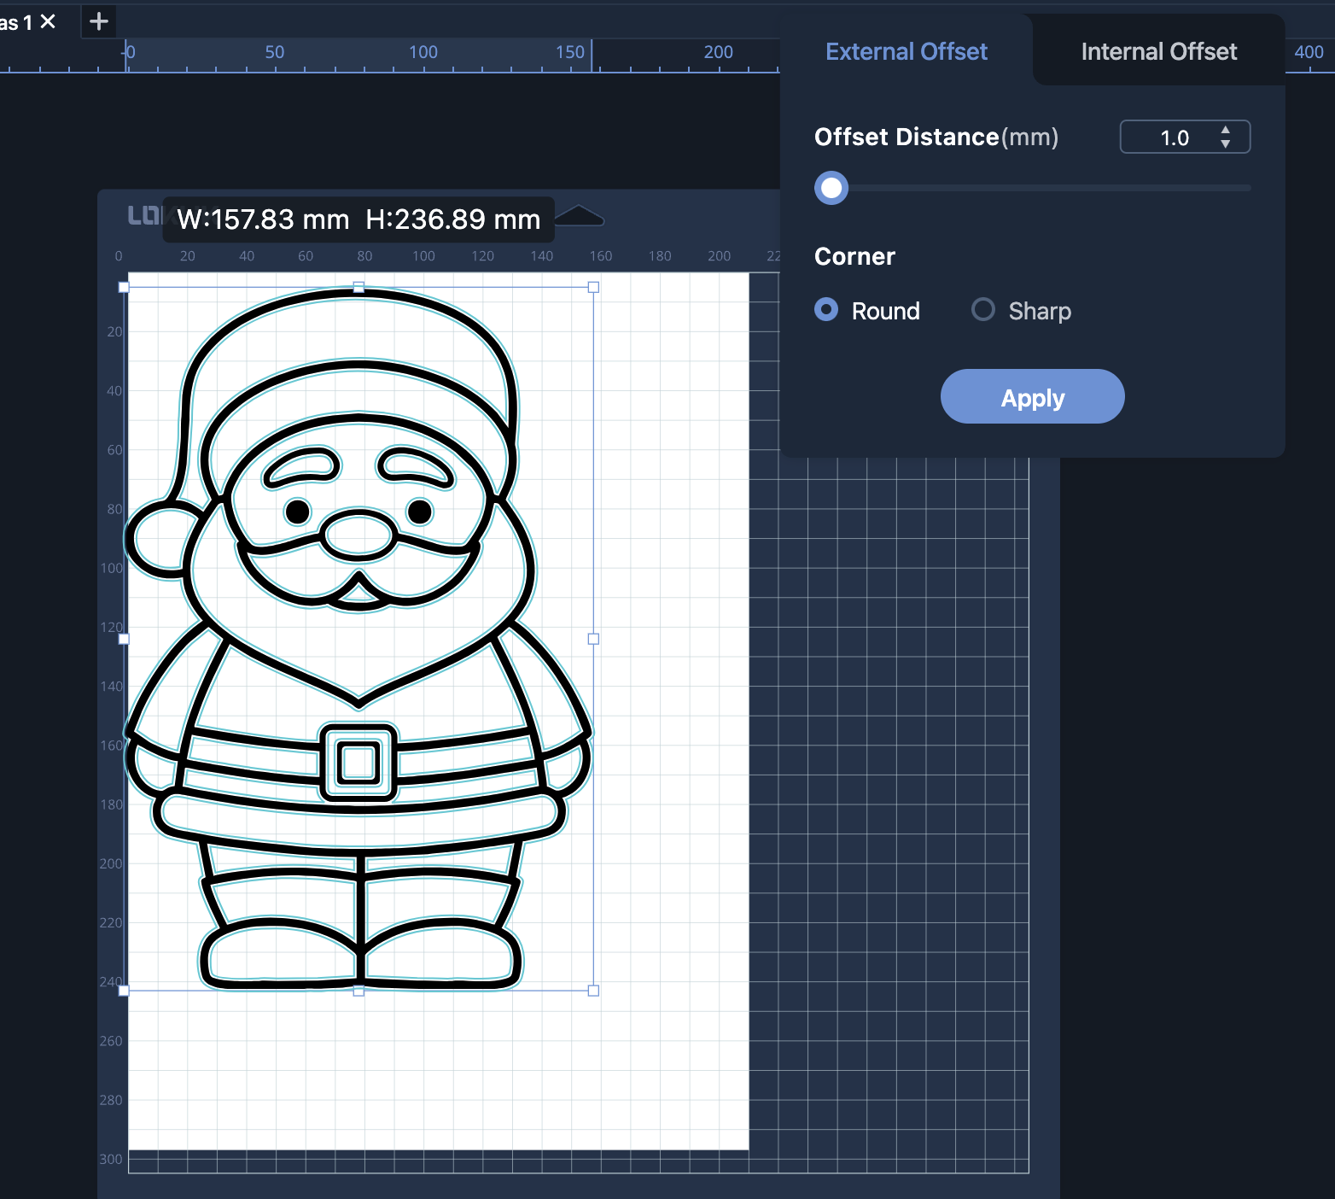Click the top-left selection handle

[124, 288]
